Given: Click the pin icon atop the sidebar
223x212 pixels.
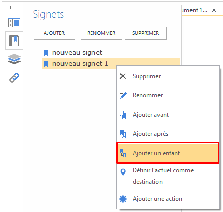Looking at the screenshot, I should coord(10,8).
